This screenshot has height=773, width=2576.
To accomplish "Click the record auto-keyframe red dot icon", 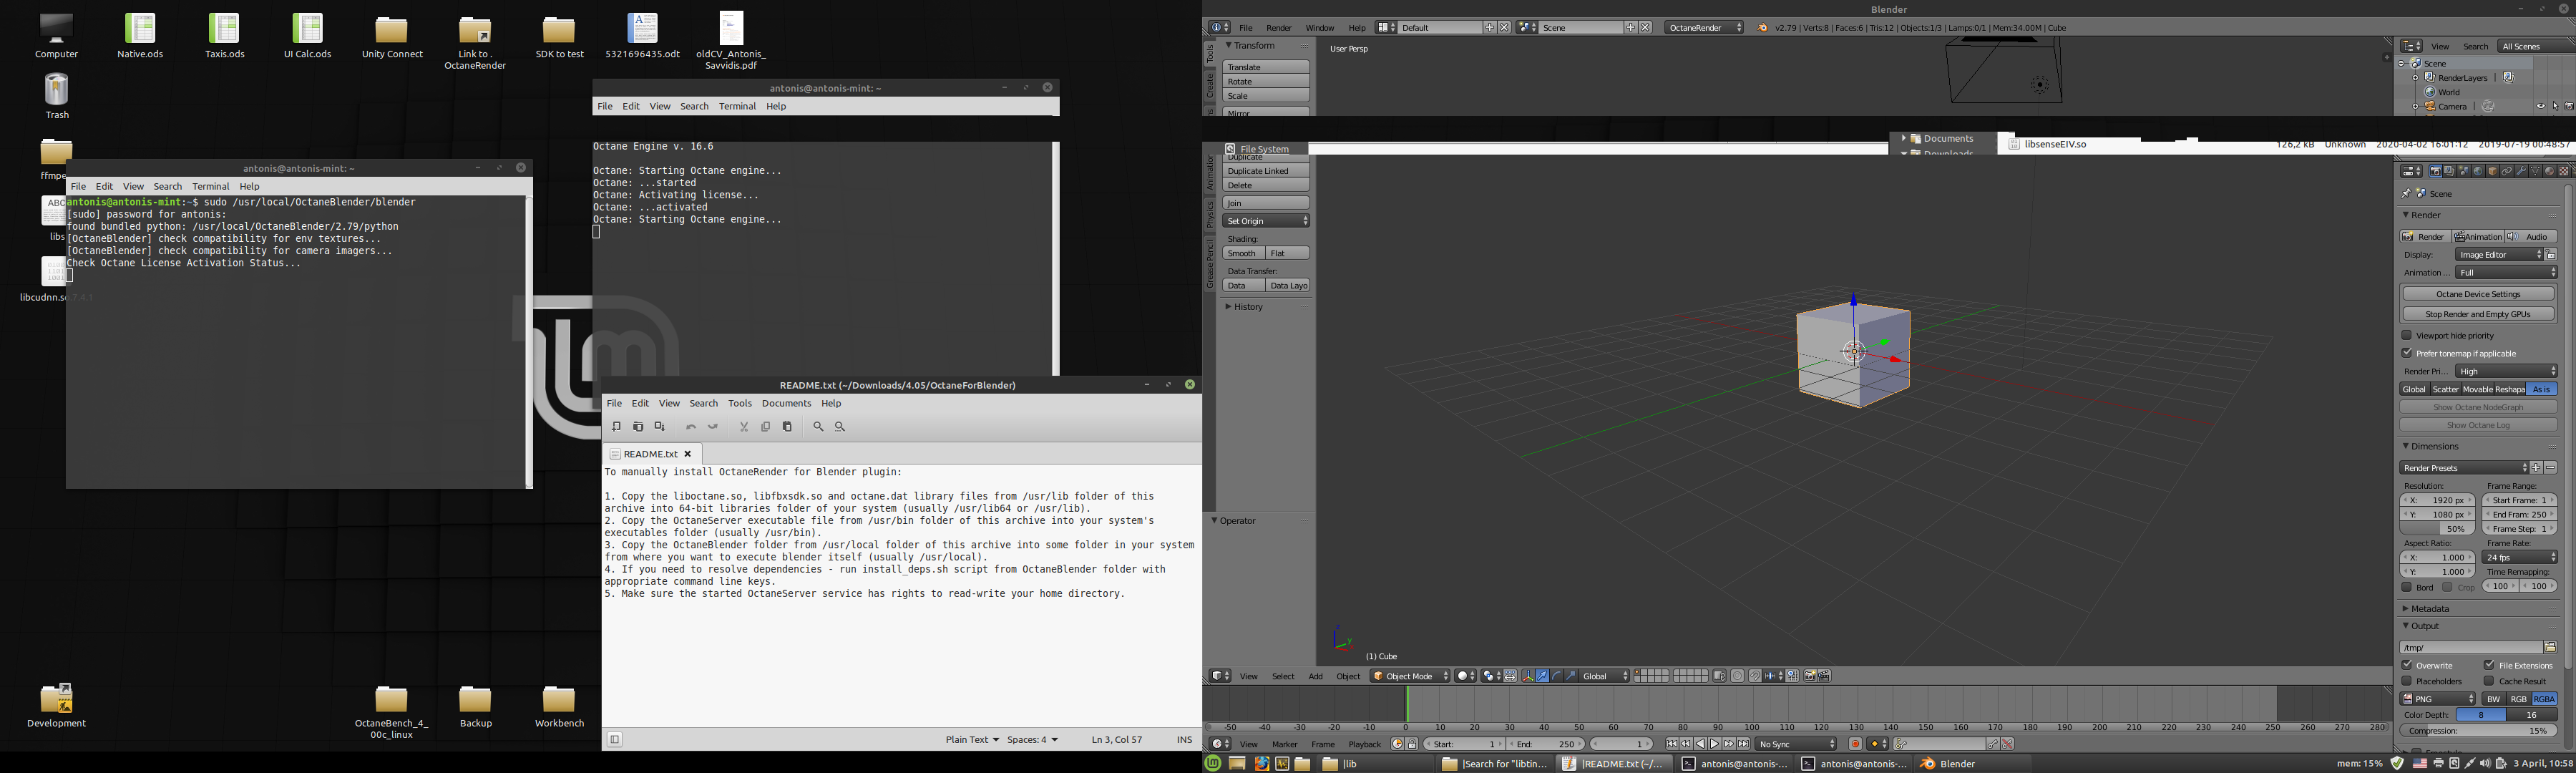I will (1855, 744).
